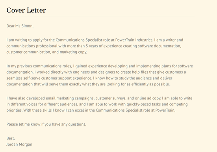Click 'customer communication, and marketing copy.'

[46, 52]
